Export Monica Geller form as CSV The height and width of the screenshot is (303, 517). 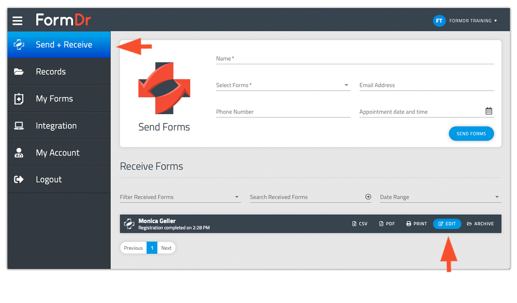click(360, 224)
